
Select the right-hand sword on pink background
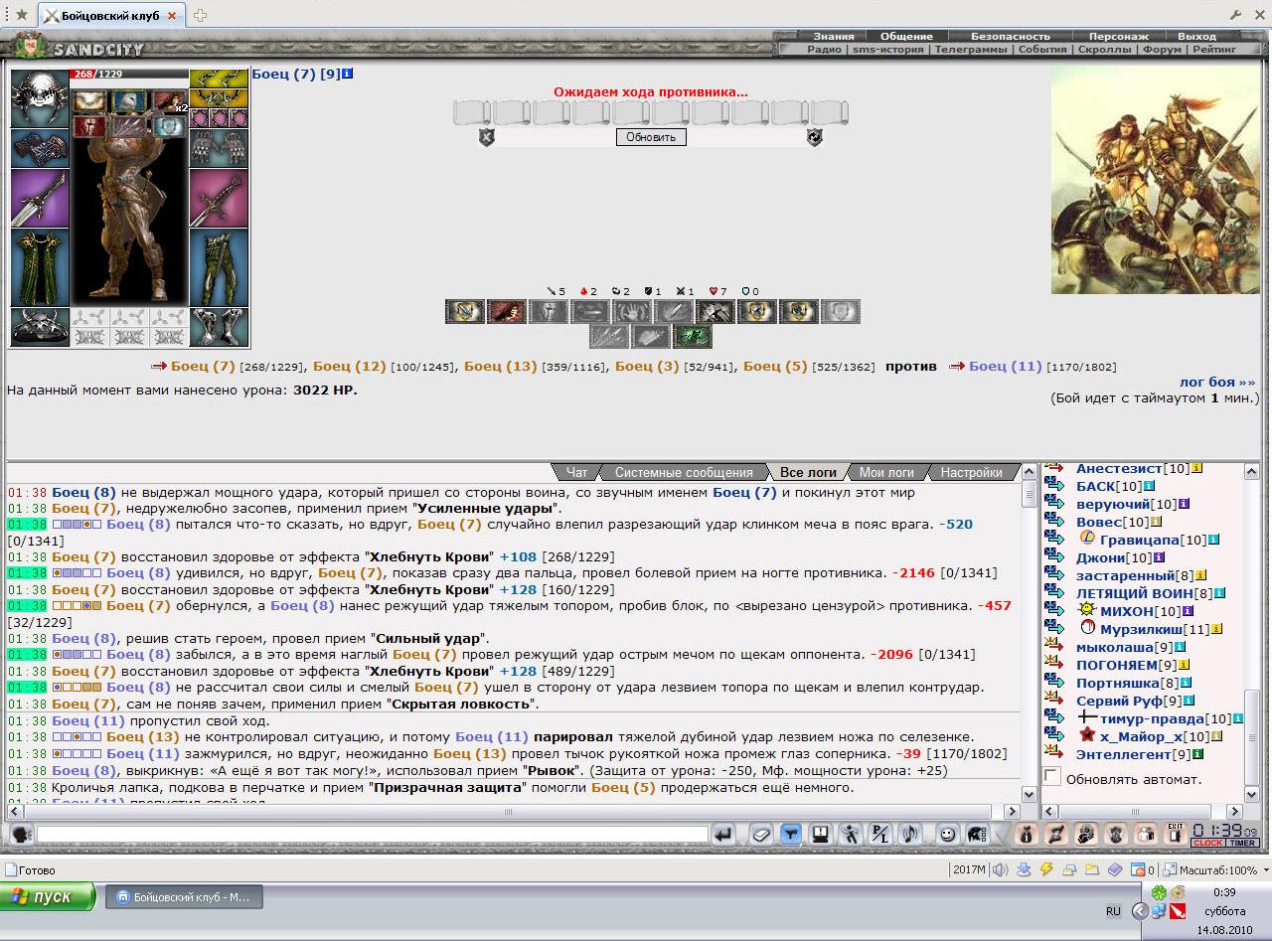pyautogui.click(x=219, y=198)
